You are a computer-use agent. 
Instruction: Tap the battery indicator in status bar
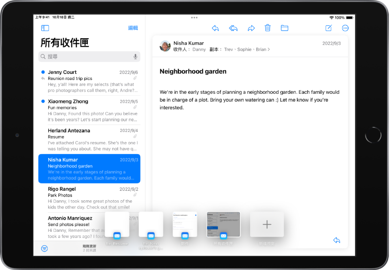coord(349,17)
